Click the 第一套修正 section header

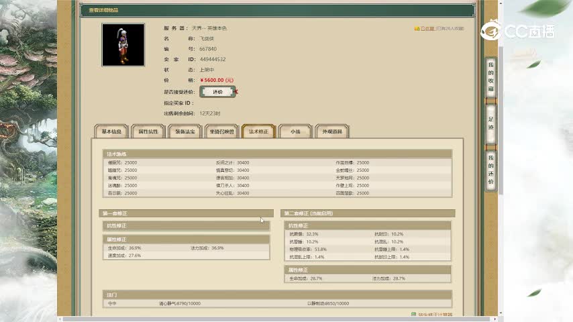[x=187, y=213]
